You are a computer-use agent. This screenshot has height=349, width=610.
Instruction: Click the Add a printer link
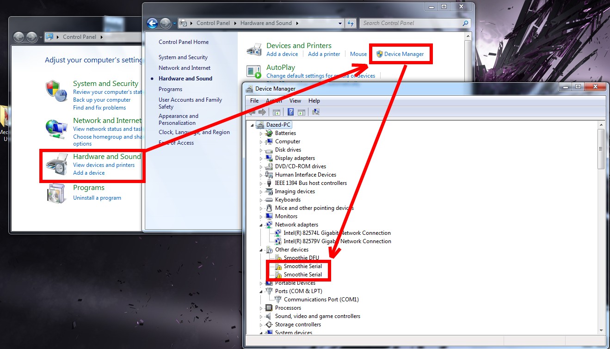(324, 54)
